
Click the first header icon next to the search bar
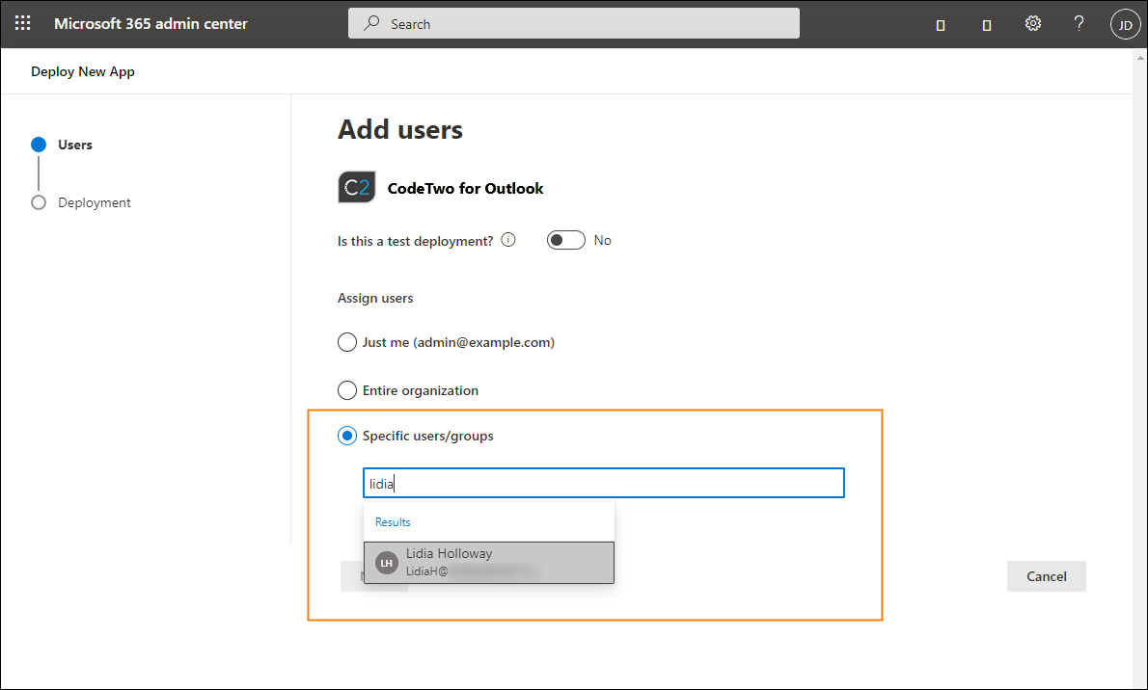click(x=941, y=25)
